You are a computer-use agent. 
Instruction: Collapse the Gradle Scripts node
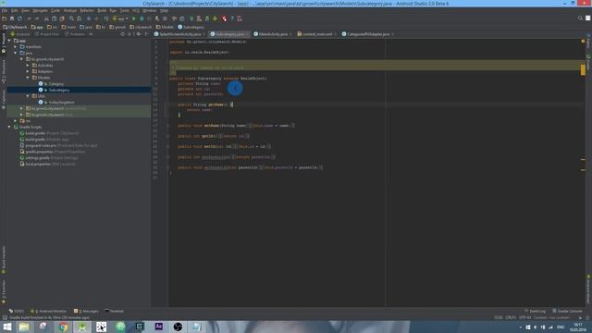click(x=9, y=127)
